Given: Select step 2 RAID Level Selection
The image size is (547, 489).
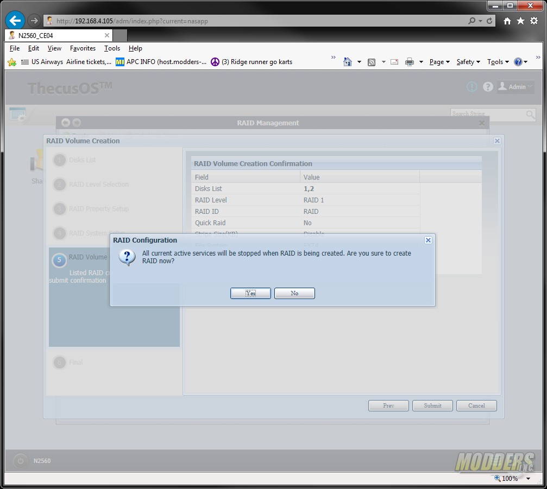Looking at the screenshot, I should point(91,185).
